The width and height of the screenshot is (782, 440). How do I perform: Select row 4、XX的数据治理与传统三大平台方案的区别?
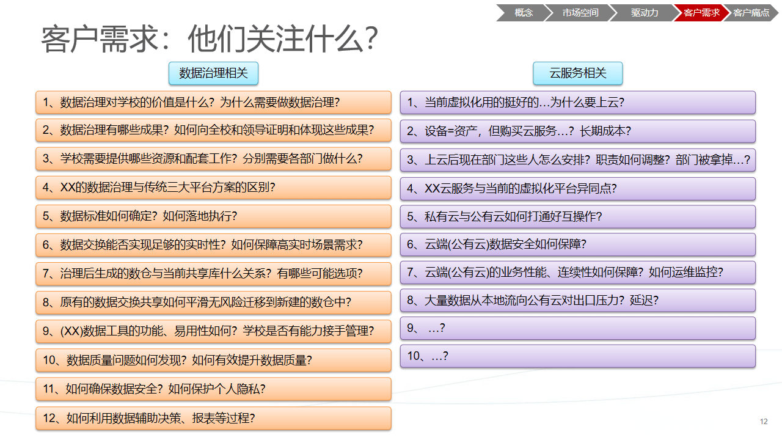point(213,188)
